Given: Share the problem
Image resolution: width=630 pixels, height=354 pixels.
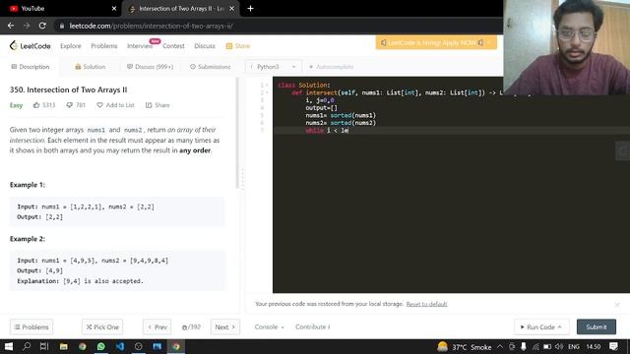Looking at the screenshot, I should (157, 105).
